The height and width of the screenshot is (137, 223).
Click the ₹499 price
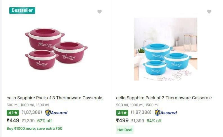pyautogui.click(x=122, y=121)
